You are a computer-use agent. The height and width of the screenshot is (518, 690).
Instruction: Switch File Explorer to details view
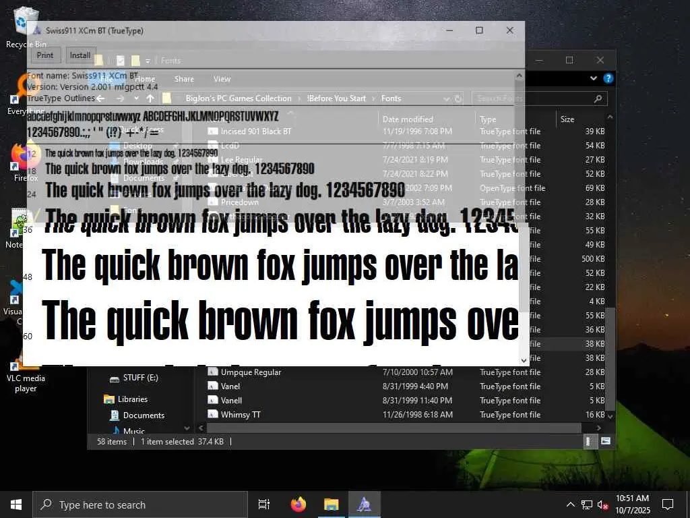(589, 441)
